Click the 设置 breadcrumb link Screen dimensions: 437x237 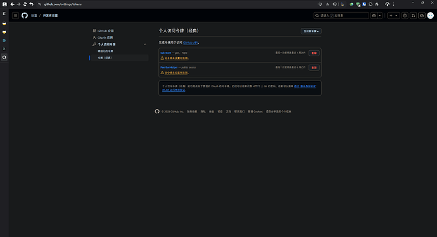click(34, 16)
